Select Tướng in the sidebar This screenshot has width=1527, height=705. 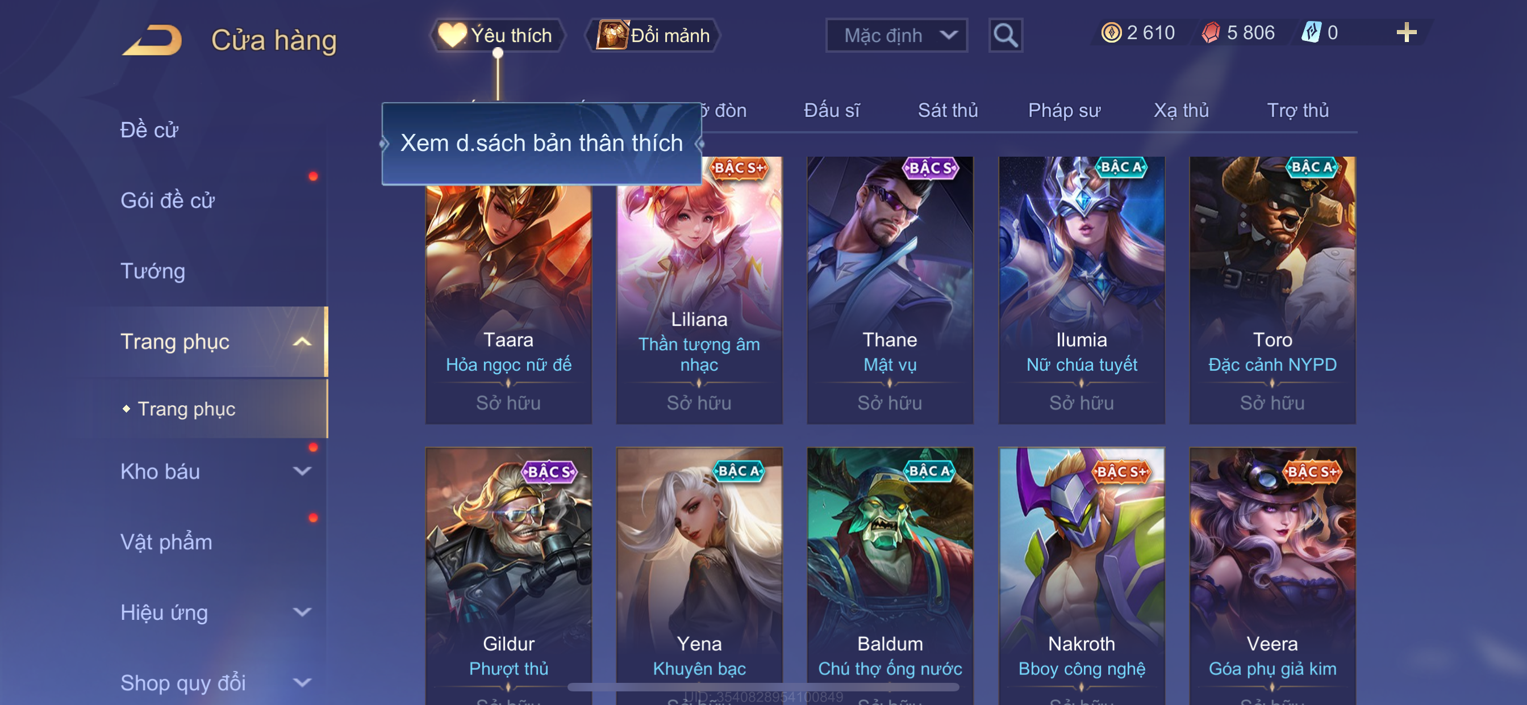point(153,271)
